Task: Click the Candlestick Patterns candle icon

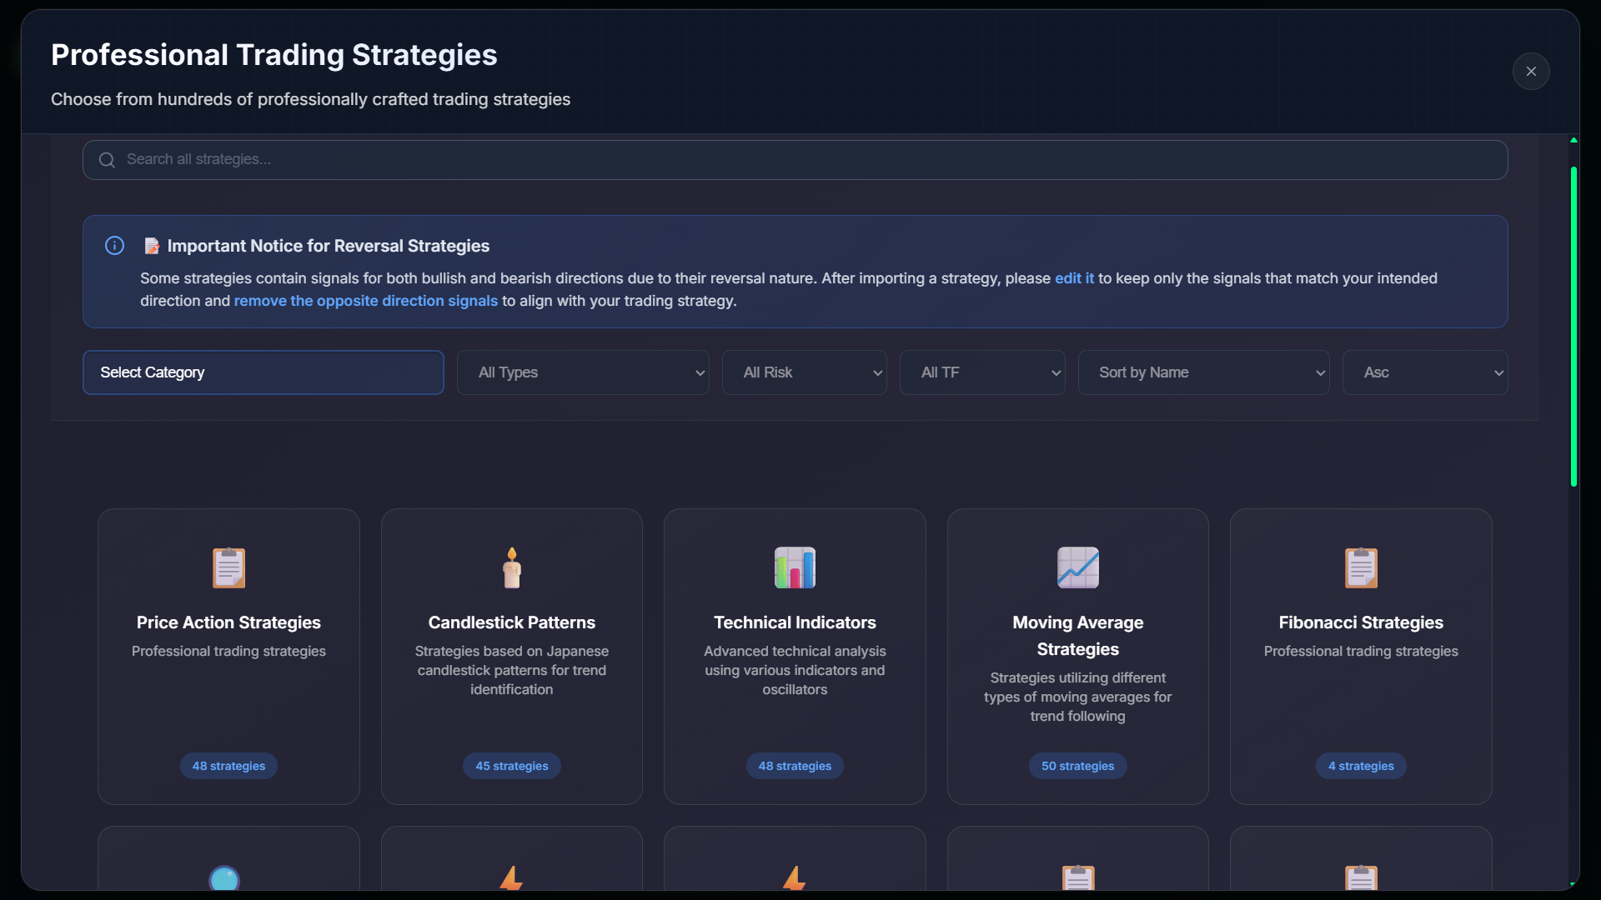Action: pos(511,567)
